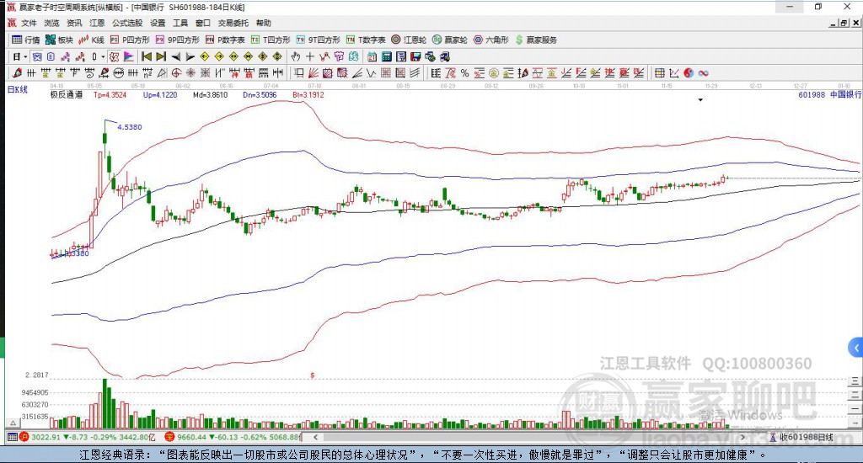The height and width of the screenshot is (463, 863).
Task: Open the 六角形 tool
Action: click(491, 40)
